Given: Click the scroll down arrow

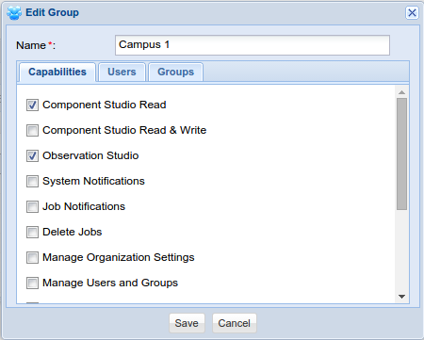Looking at the screenshot, I should [401, 297].
